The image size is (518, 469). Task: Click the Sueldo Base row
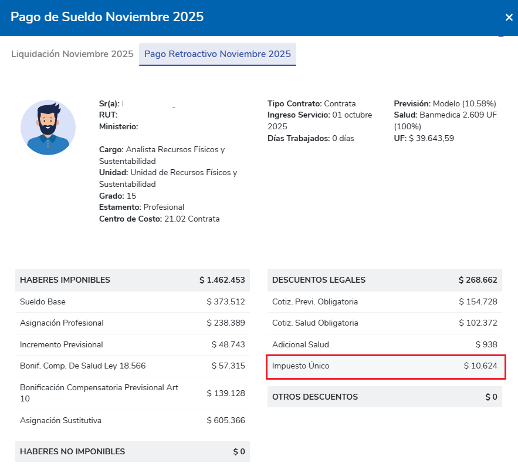132,301
